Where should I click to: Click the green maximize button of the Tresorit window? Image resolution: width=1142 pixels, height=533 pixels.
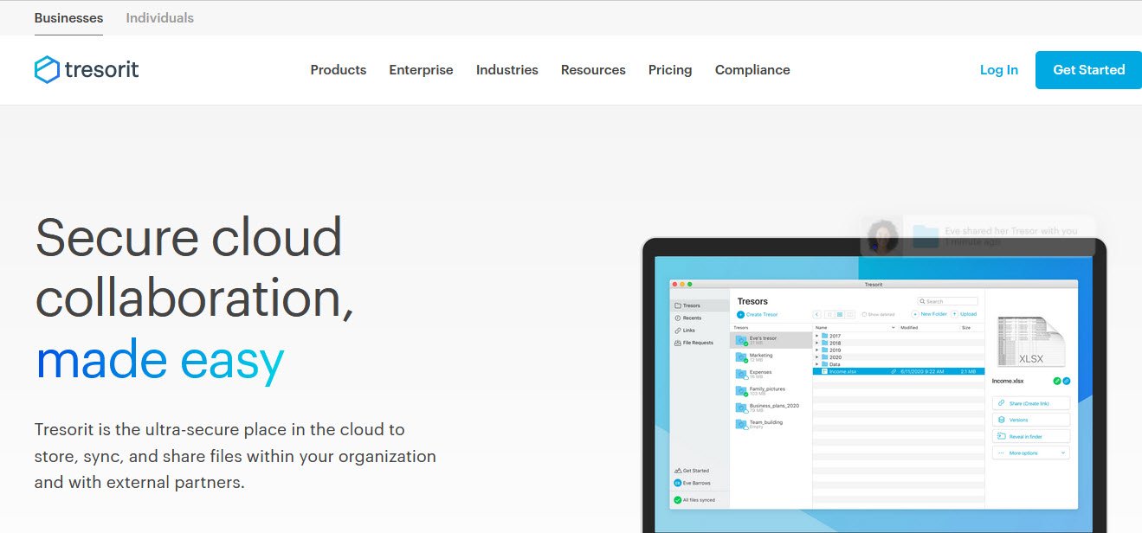690,284
